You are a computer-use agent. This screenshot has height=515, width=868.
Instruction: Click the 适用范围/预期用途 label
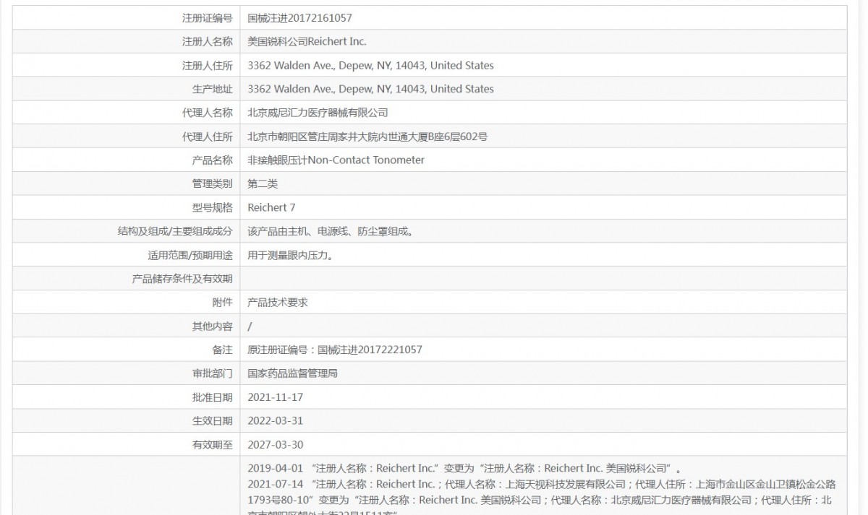(x=190, y=256)
